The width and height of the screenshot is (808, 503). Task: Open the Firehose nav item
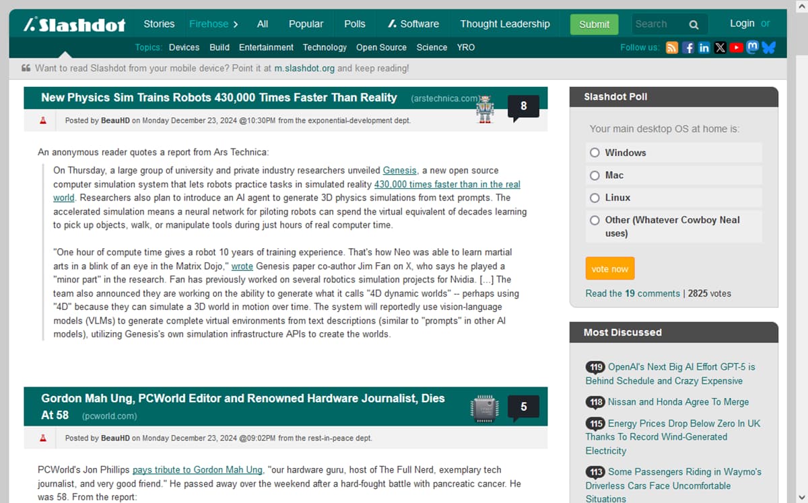pyautogui.click(x=209, y=24)
